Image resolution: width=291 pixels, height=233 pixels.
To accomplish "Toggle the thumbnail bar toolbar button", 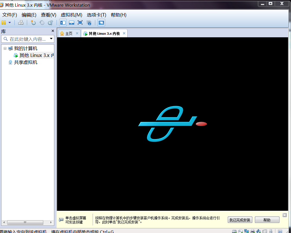I will pyautogui.click(x=72, y=23).
